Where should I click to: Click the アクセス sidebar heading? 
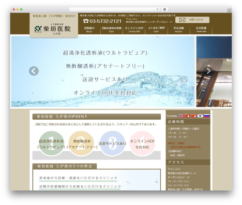(188, 162)
